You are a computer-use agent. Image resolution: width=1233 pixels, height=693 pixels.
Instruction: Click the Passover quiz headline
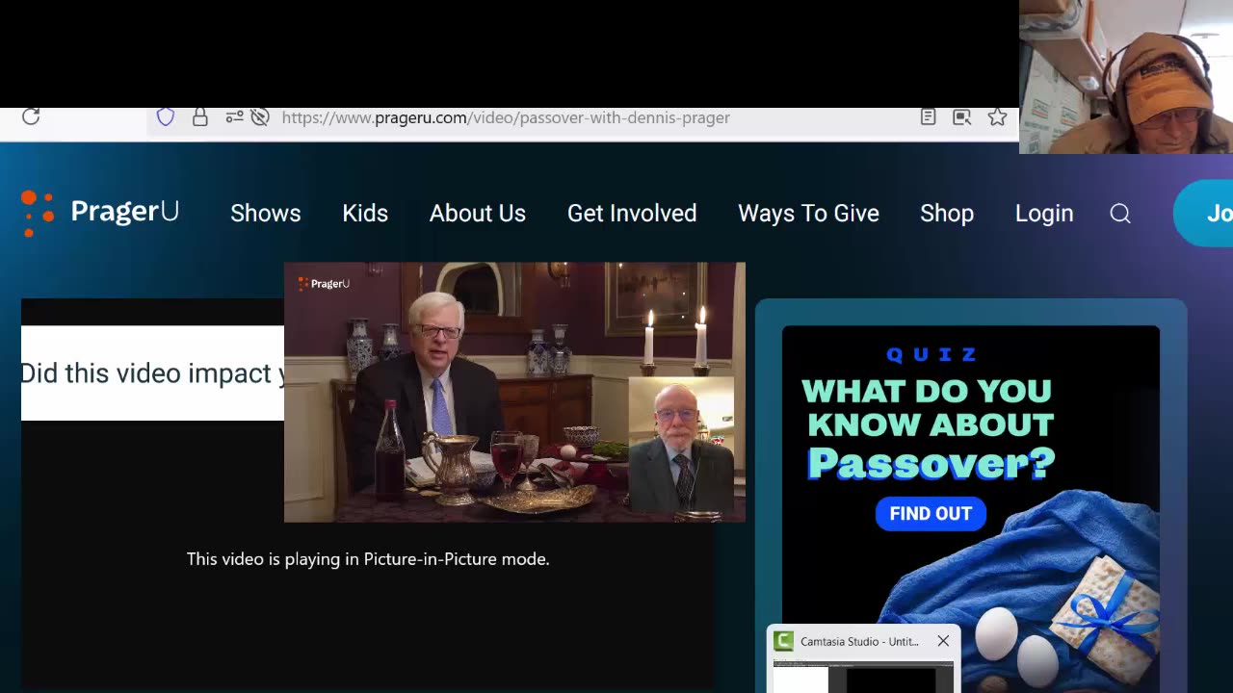pyautogui.click(x=931, y=427)
